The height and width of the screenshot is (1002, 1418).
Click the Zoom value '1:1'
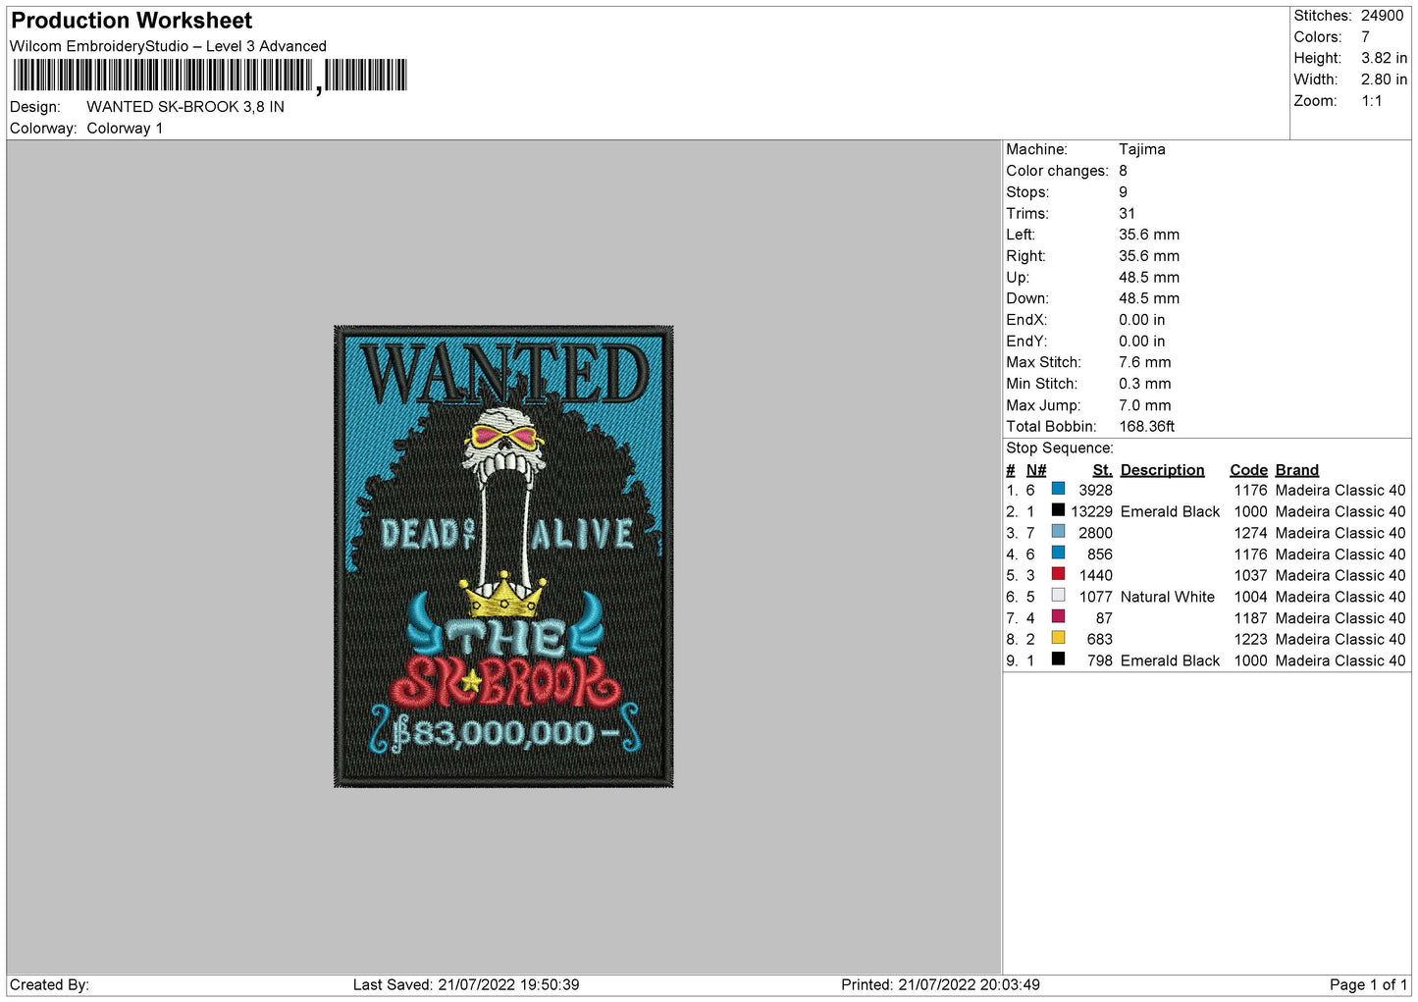1371,101
